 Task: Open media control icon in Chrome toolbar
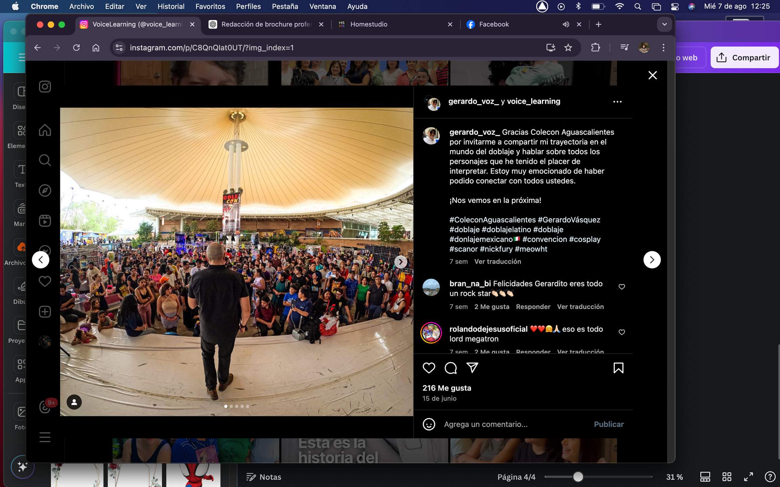click(x=624, y=48)
